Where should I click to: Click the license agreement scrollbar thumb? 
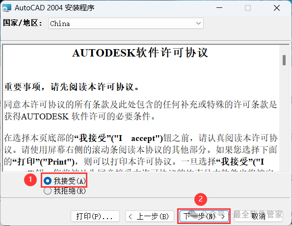click(x=284, y=60)
